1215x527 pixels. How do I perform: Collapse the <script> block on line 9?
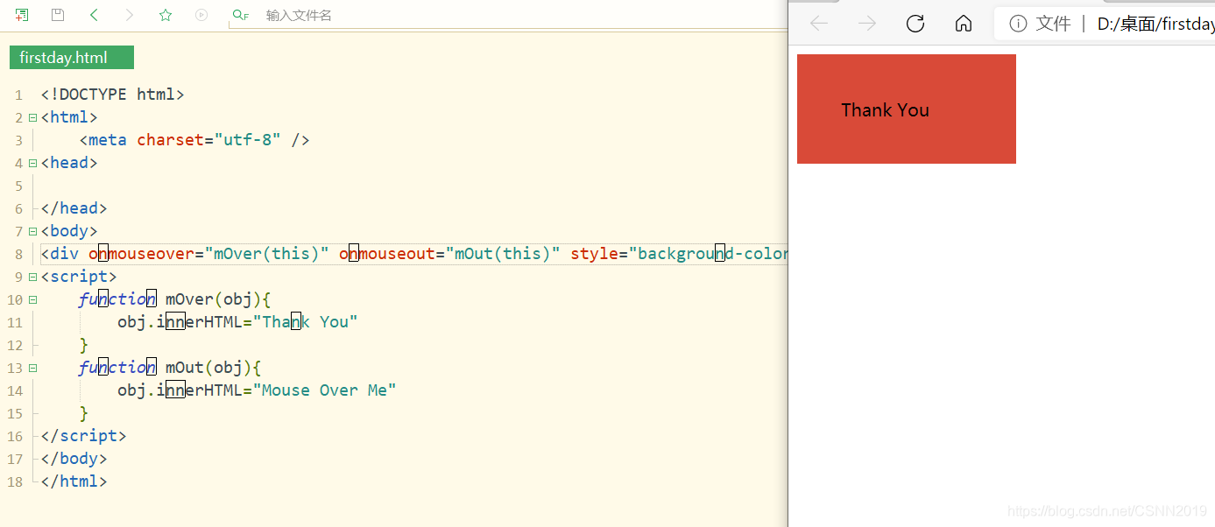32,277
